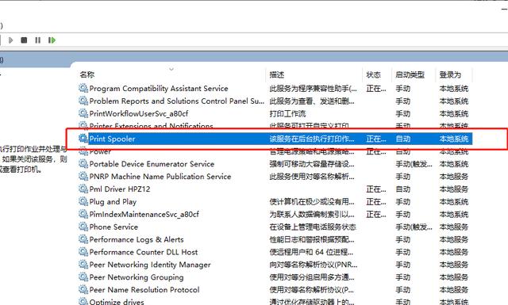Click gear icon beside Pml Driver HPZ12

tap(83, 189)
